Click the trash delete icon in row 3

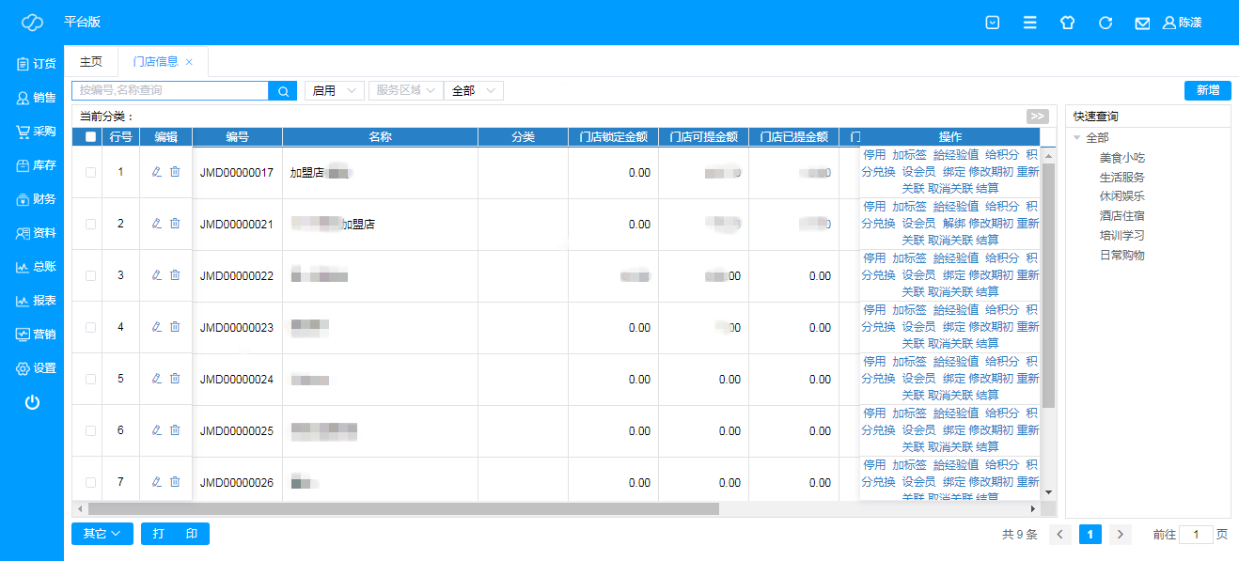(x=175, y=275)
